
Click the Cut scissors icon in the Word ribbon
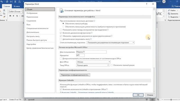[4, 10]
